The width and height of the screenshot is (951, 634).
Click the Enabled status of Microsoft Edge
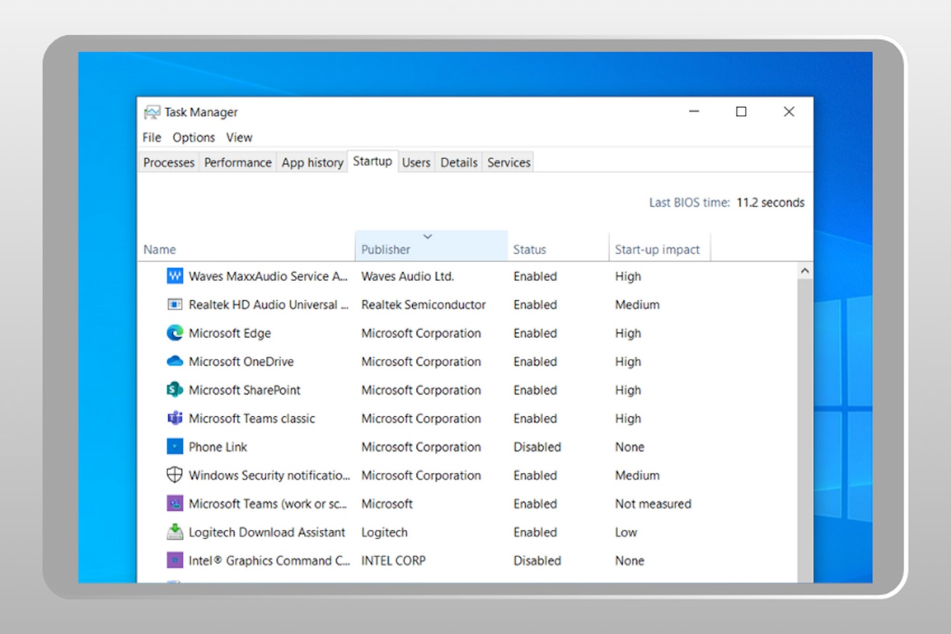point(535,333)
